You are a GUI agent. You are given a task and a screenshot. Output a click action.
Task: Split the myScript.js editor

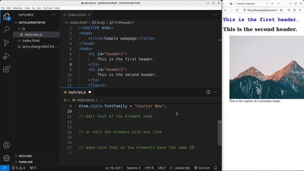point(208,92)
